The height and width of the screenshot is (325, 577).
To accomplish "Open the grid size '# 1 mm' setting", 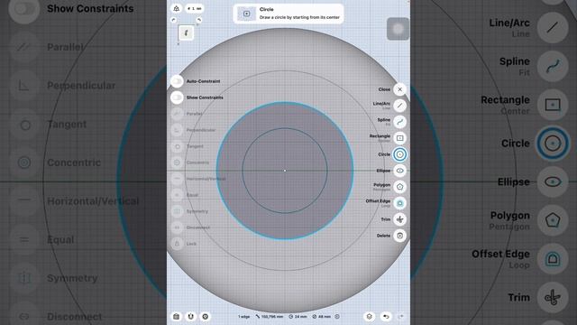I will coord(195,8).
